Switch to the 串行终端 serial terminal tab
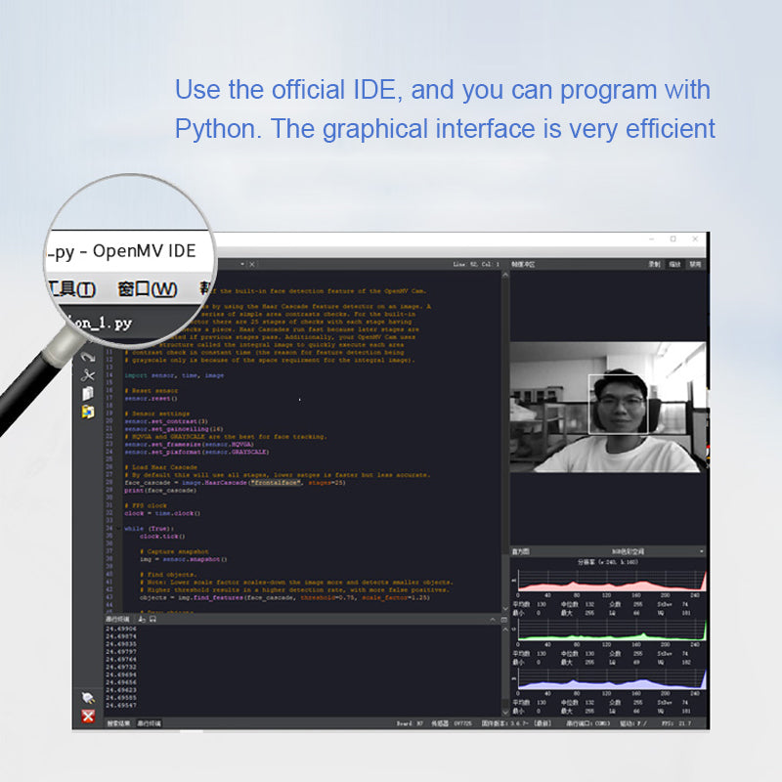This screenshot has height=782, width=782. click(x=149, y=724)
